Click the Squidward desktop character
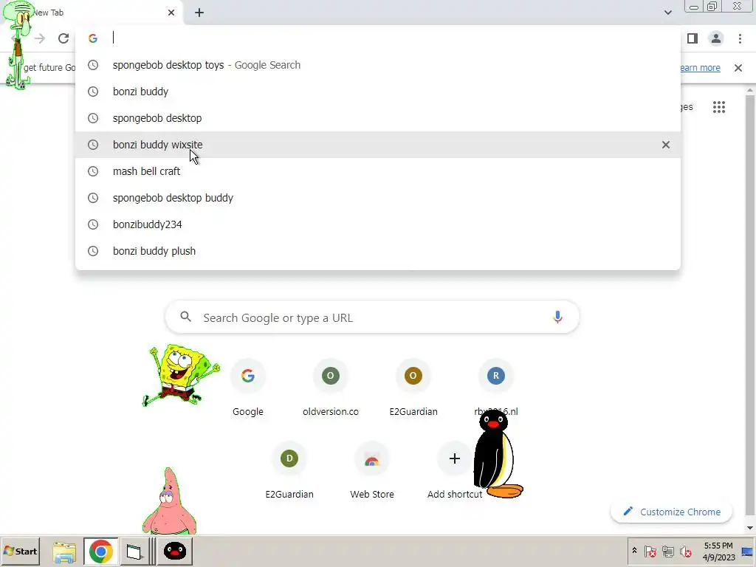 tap(18, 46)
